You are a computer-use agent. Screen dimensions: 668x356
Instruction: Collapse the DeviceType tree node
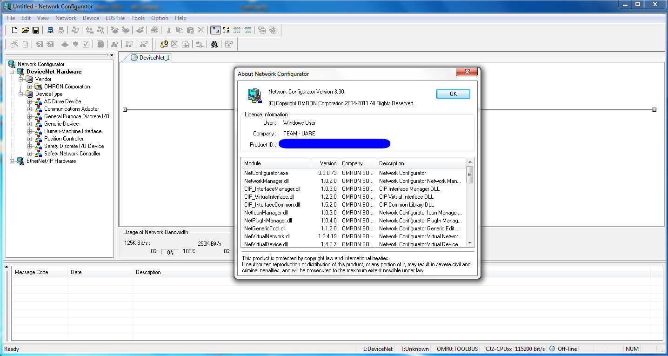pos(21,94)
